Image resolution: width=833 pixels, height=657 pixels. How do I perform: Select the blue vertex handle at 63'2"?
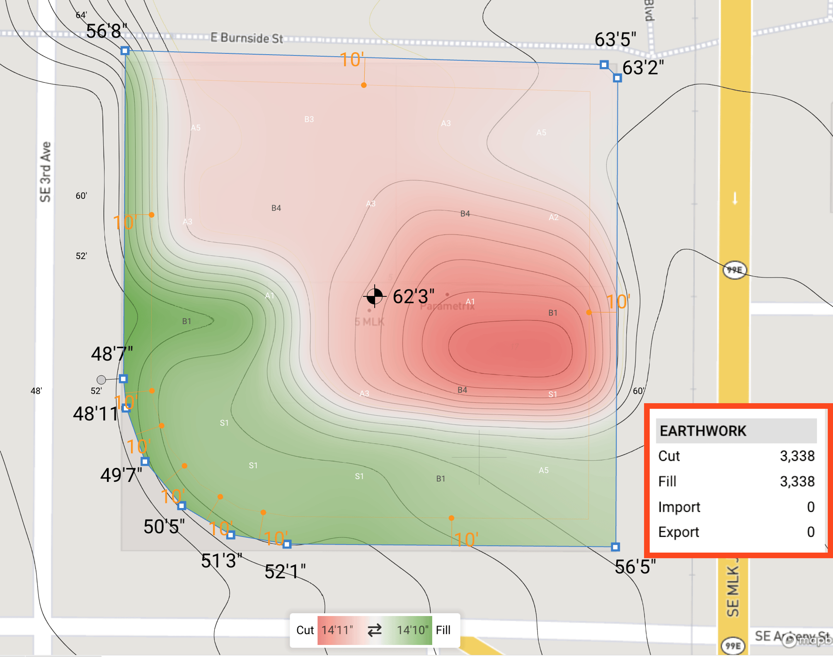click(617, 78)
